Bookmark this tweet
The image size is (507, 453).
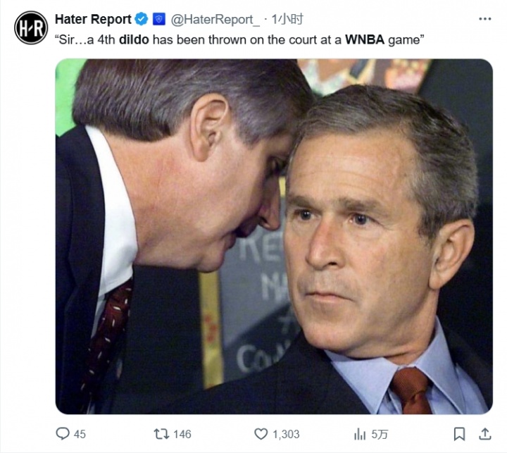click(459, 433)
